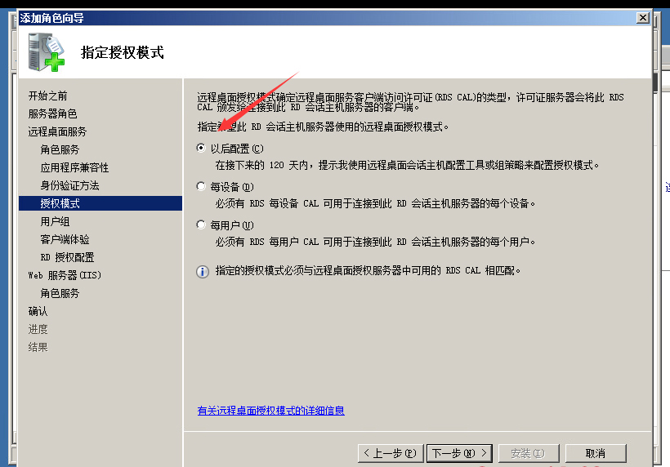
Task: Open the 远程桌面服务 section
Action: [57, 132]
